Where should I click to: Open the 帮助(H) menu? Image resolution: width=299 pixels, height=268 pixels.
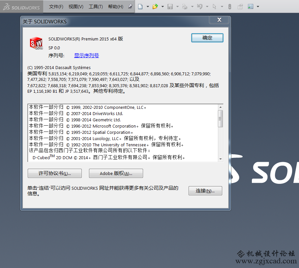tap(116, 7)
